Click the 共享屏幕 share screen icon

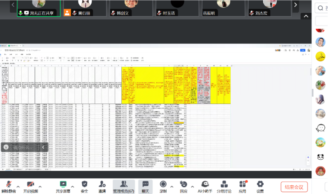click(64, 186)
